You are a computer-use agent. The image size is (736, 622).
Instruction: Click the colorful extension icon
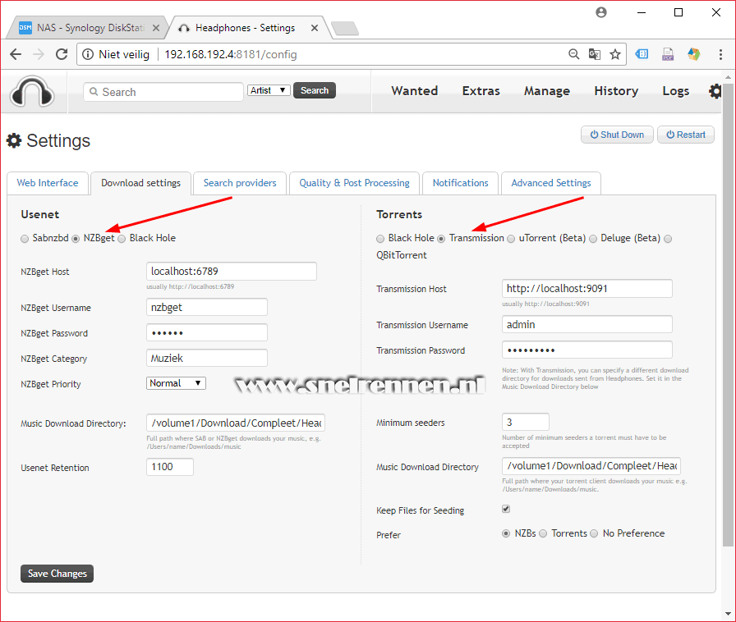tap(694, 54)
